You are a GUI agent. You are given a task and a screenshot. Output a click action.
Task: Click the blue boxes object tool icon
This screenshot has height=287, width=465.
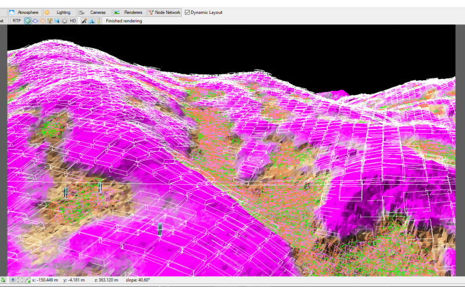[91, 21]
